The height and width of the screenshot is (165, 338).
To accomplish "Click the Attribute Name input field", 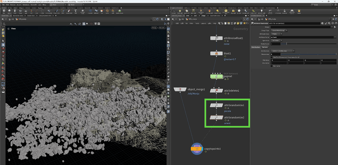I will point(301,37).
